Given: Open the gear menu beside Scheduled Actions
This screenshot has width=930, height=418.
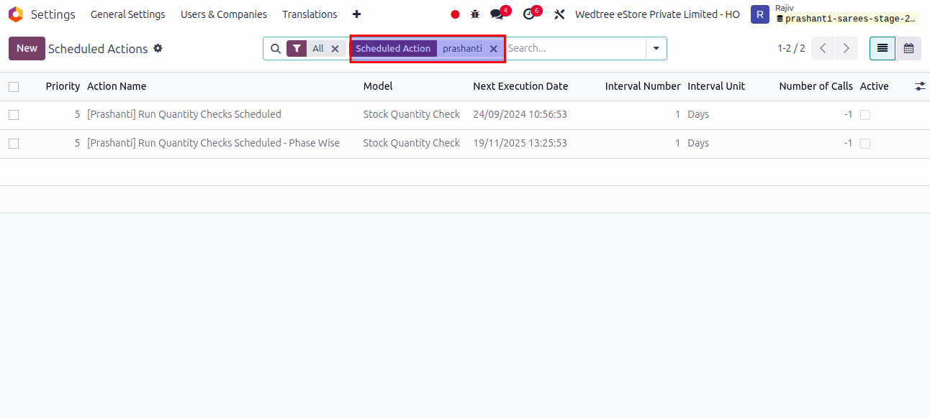Looking at the screenshot, I should click(x=158, y=48).
